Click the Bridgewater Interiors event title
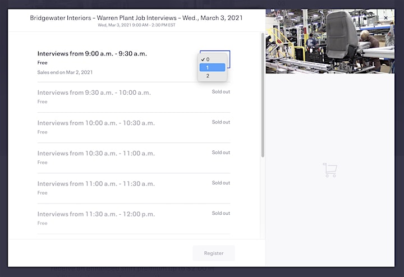 point(136,18)
